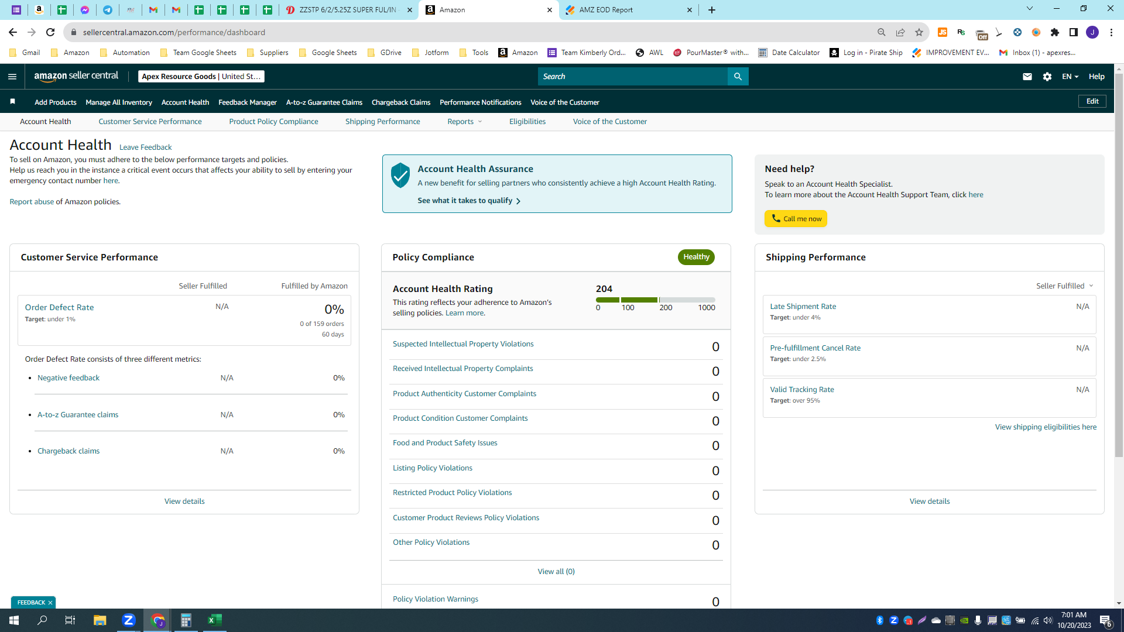Viewport: 1124px width, 632px height.
Task: Expand the tab search chevron
Action: point(1030,9)
